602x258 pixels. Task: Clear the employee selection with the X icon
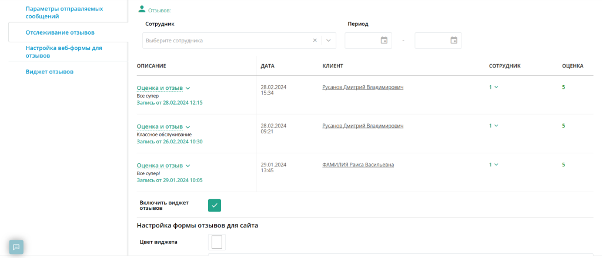click(315, 41)
